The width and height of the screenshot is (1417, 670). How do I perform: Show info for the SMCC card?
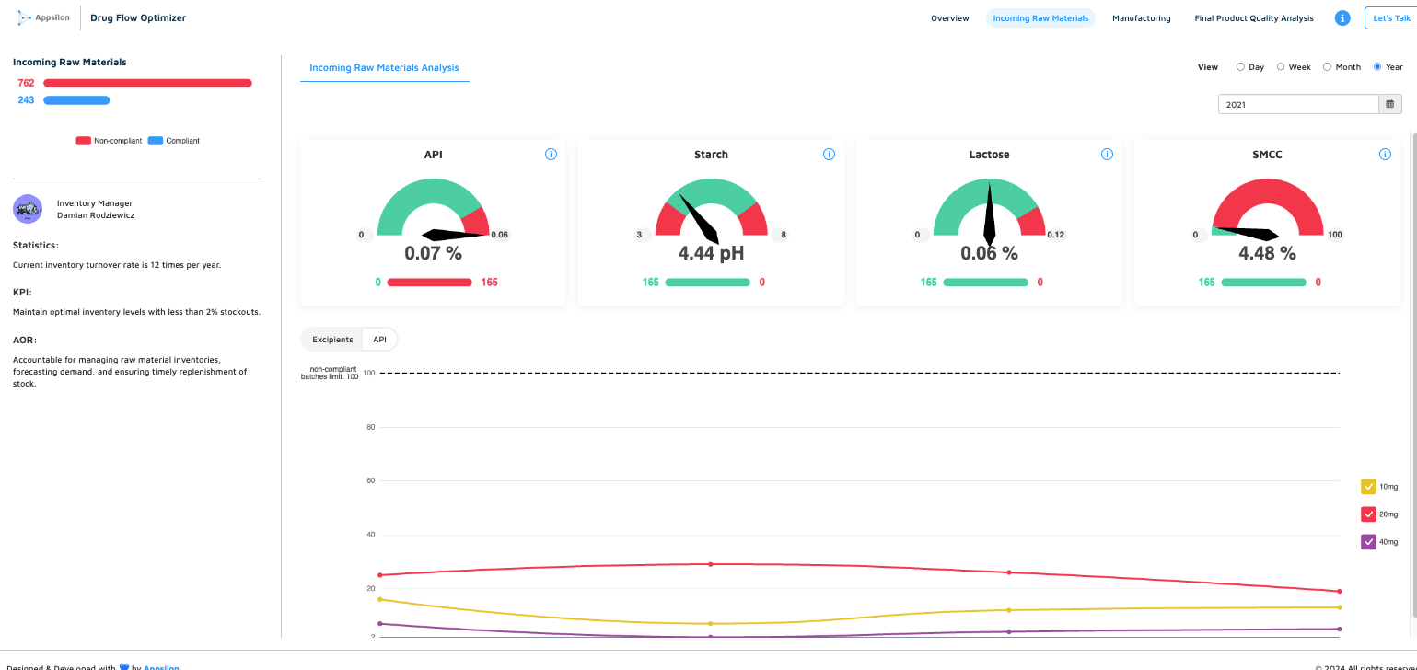1385,155
